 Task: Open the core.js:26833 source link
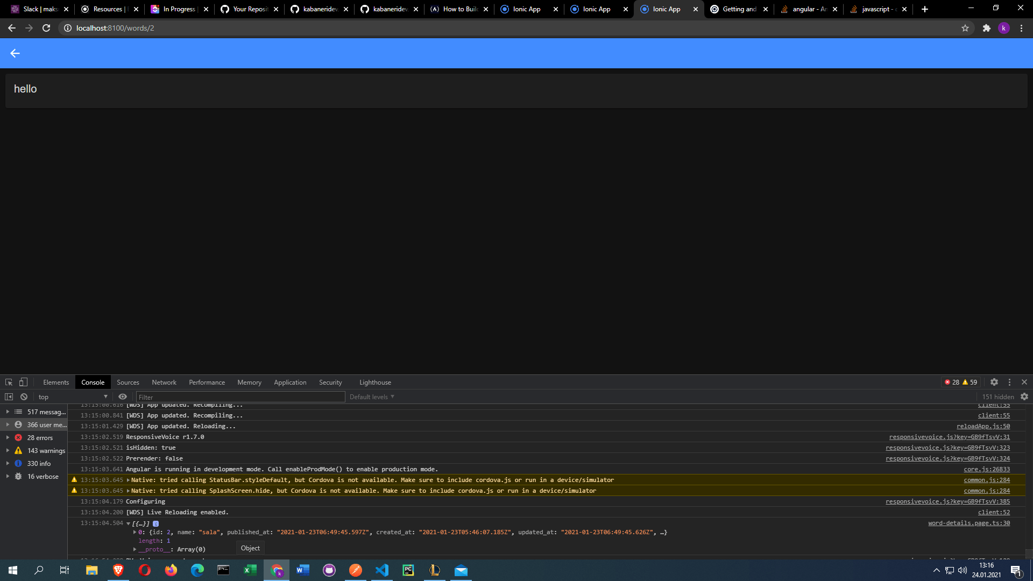986,469
